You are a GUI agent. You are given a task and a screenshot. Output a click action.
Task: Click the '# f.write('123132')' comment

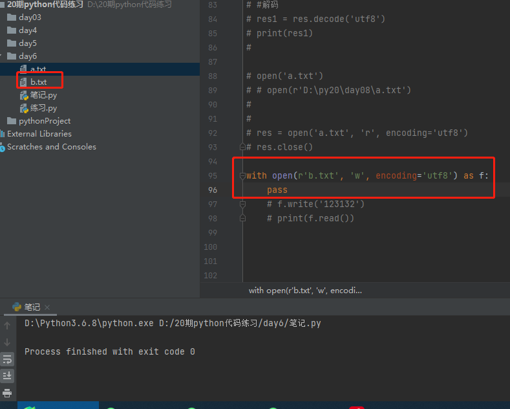315,204
